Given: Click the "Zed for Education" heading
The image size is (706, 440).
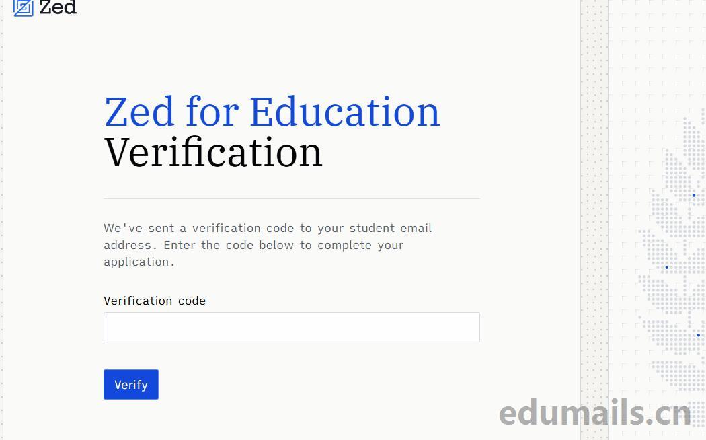Looking at the screenshot, I should coord(272,112).
